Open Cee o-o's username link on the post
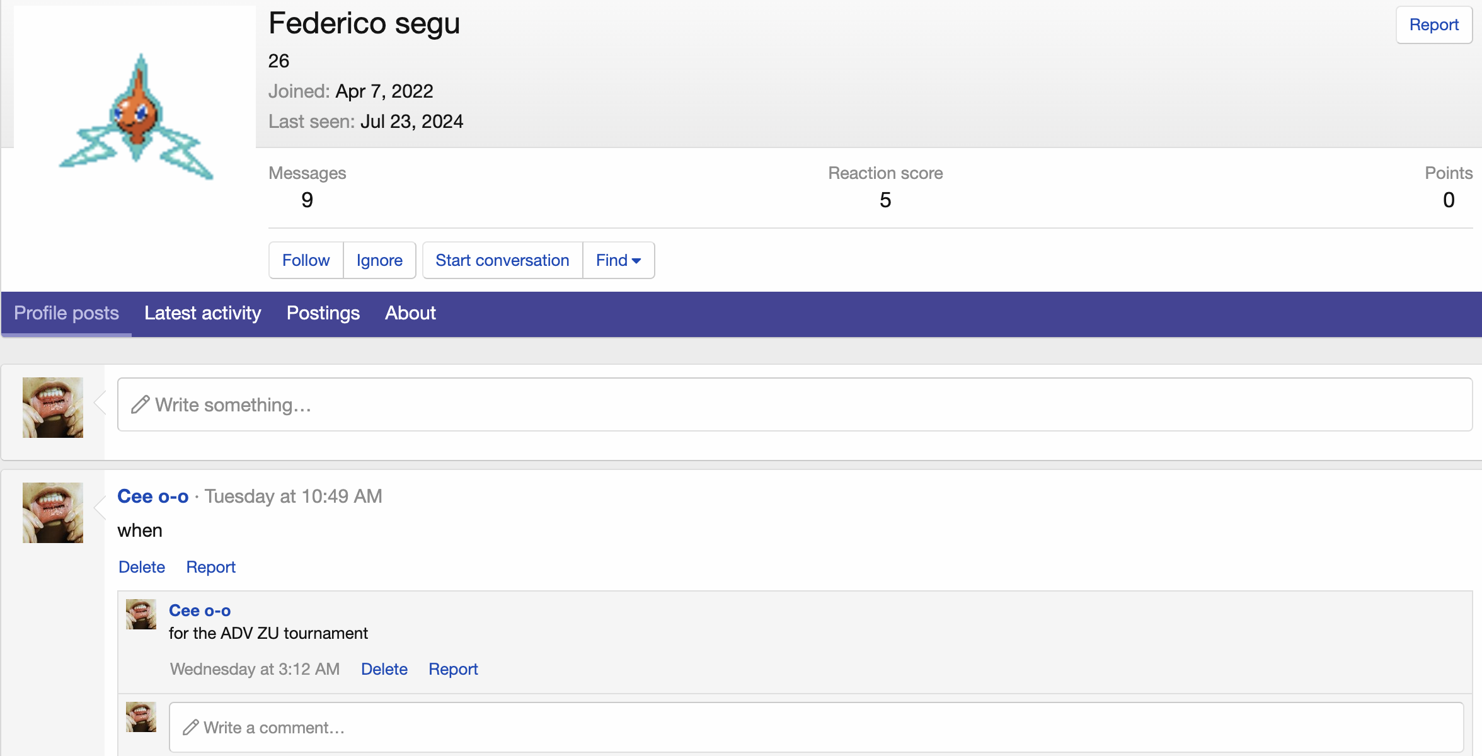 tap(153, 496)
